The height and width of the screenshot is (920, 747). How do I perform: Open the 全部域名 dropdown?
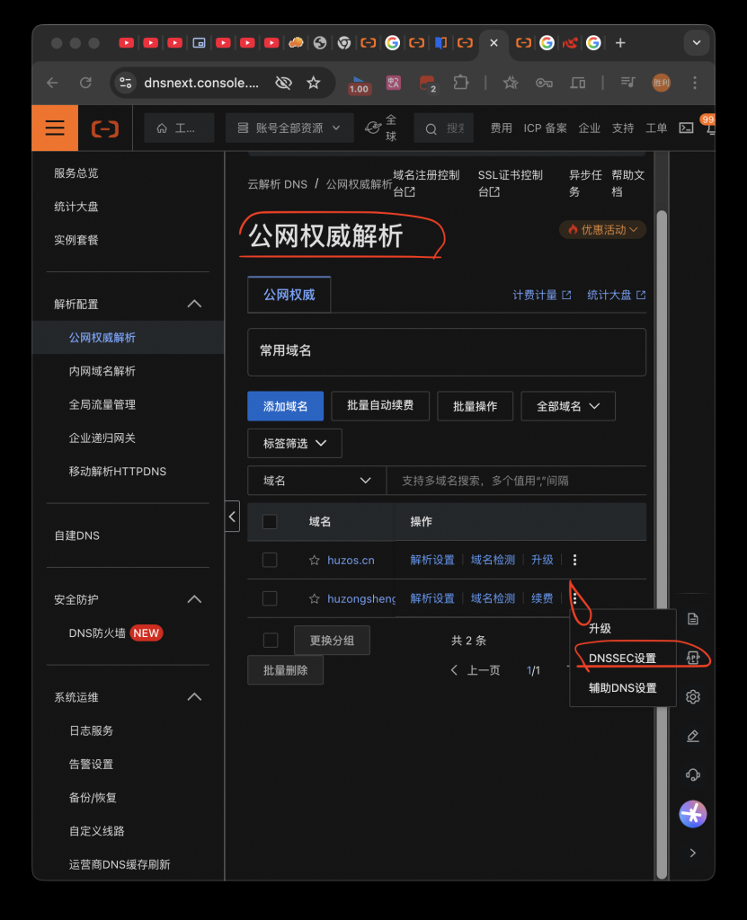pyautogui.click(x=567, y=406)
